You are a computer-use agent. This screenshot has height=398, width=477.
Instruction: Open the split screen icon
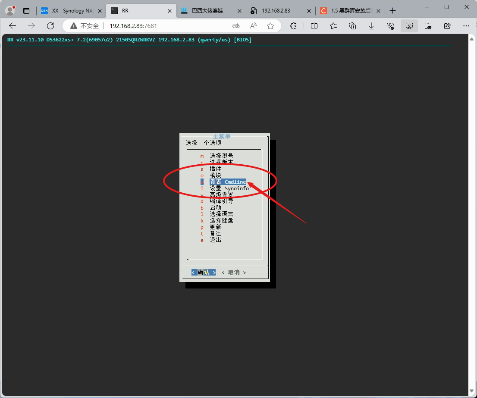314,26
